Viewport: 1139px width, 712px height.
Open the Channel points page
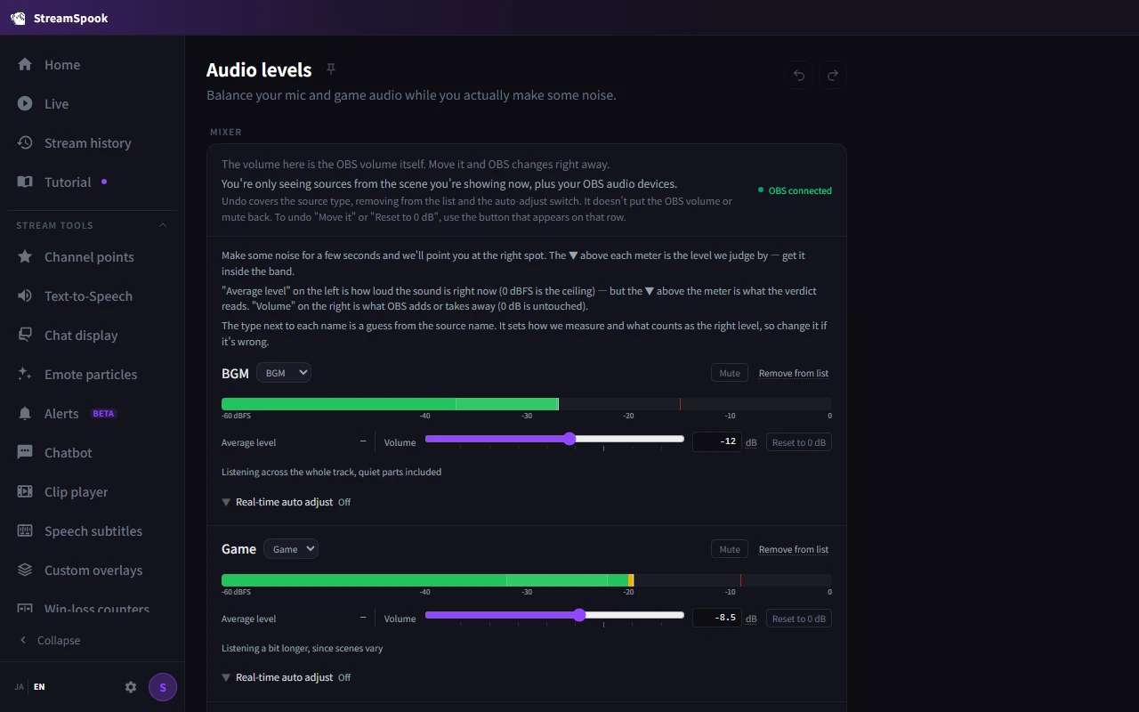tap(93, 256)
